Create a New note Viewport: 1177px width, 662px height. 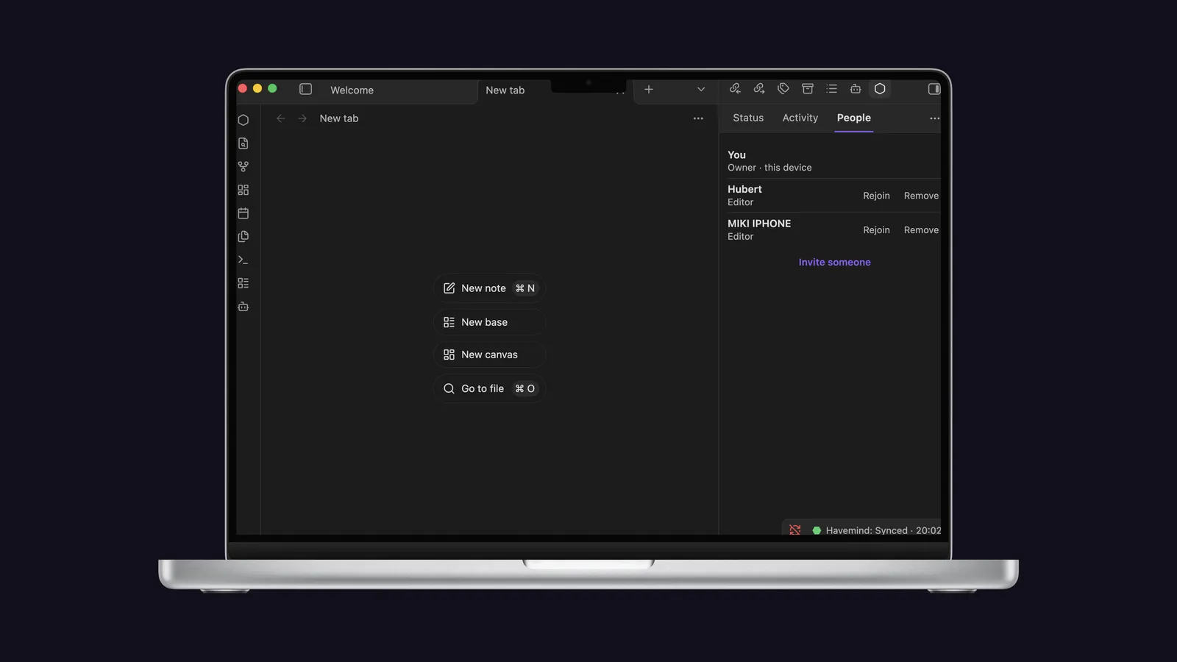489,288
